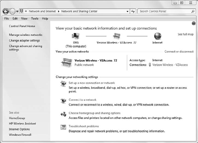Click the search magnifier icon
198x143 pixels.
(193, 12)
